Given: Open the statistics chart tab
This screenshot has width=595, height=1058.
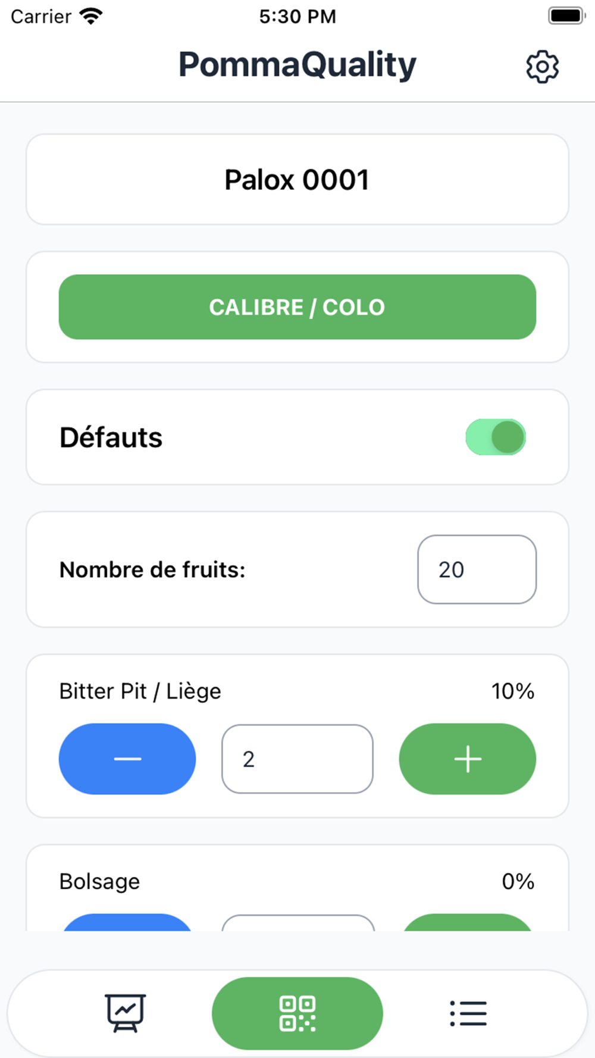Looking at the screenshot, I should tap(126, 1013).
